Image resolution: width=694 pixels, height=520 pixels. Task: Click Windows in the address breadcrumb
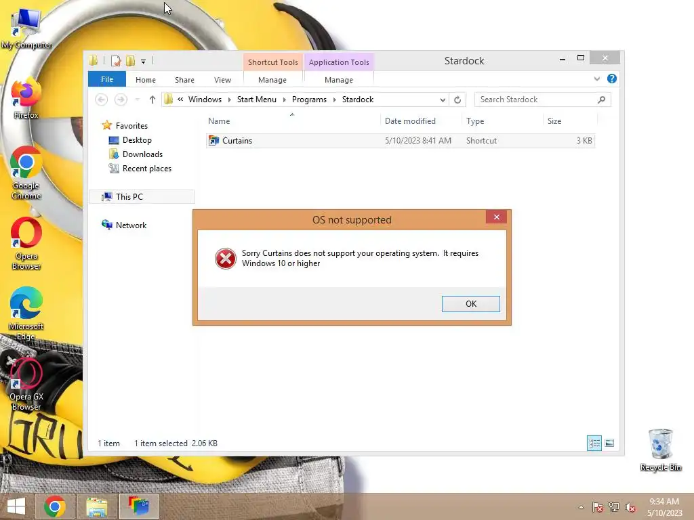pos(205,100)
